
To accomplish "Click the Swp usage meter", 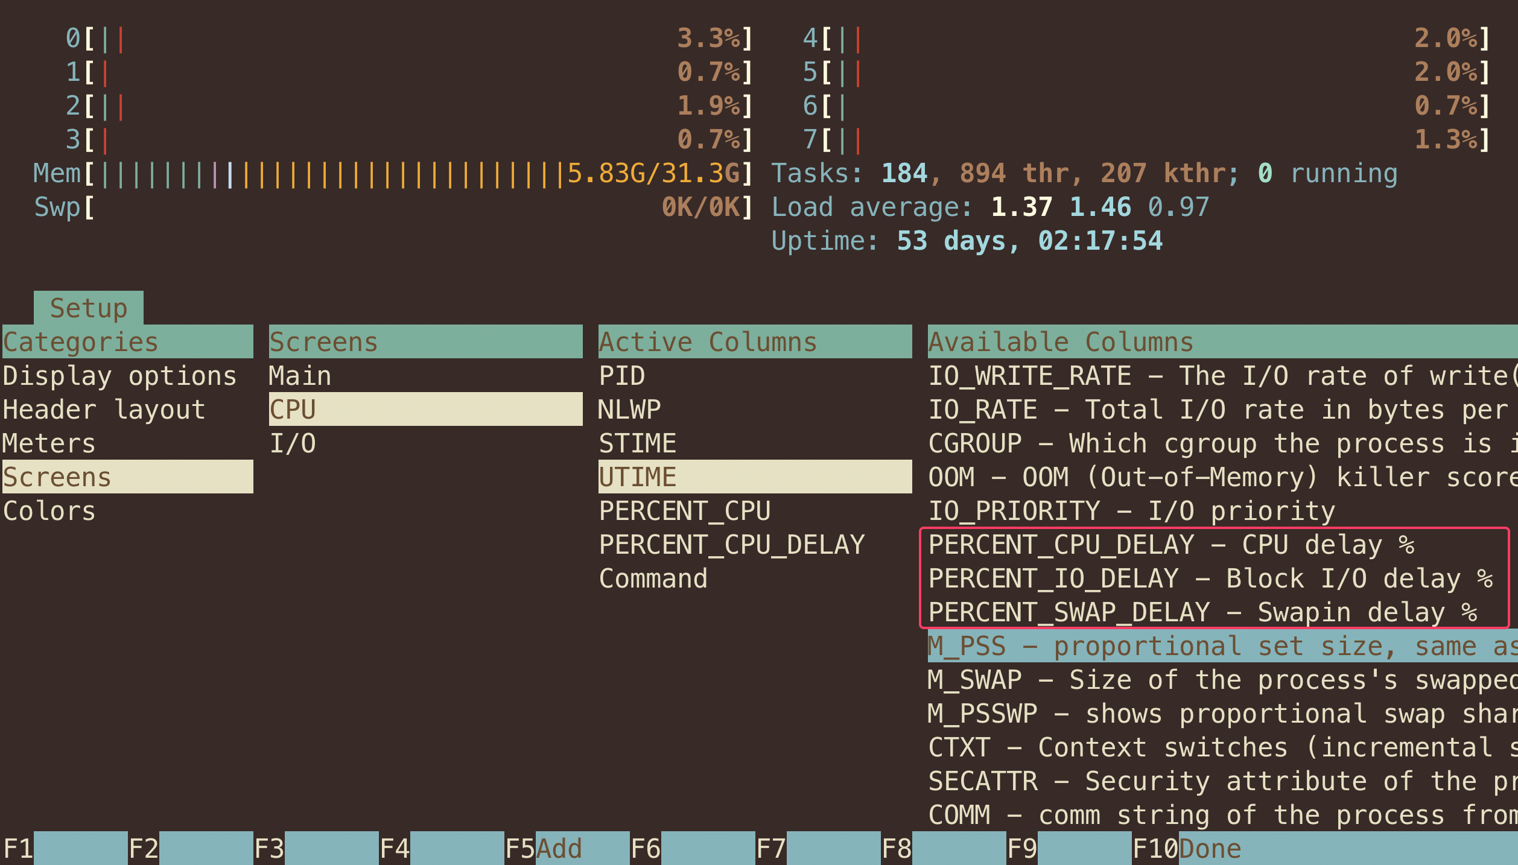I will [x=393, y=208].
